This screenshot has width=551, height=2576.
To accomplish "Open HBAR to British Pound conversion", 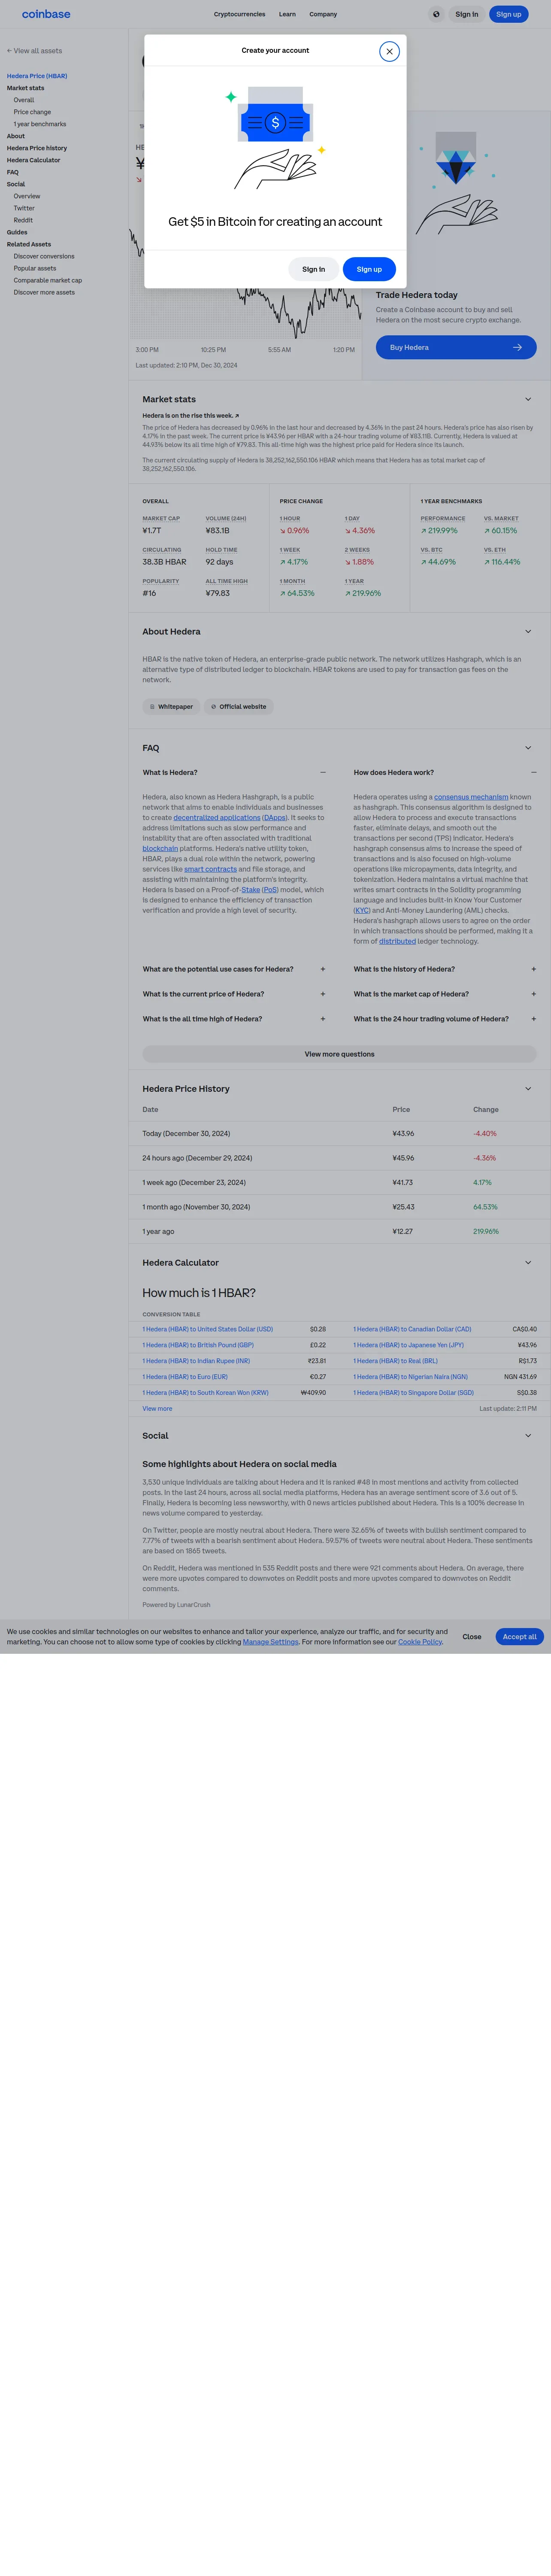I will pyautogui.click(x=198, y=1345).
